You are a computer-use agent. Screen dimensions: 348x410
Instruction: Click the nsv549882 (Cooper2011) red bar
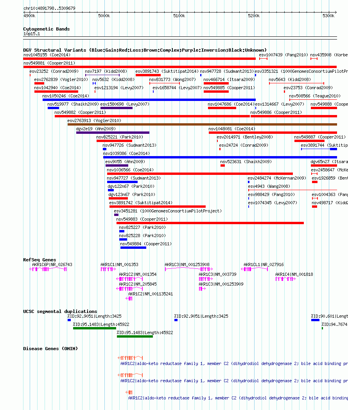[x=152, y=116]
